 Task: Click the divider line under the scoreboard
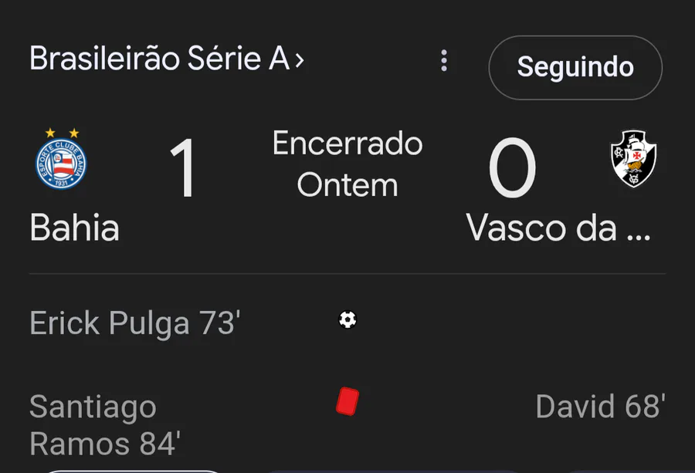(x=347, y=274)
